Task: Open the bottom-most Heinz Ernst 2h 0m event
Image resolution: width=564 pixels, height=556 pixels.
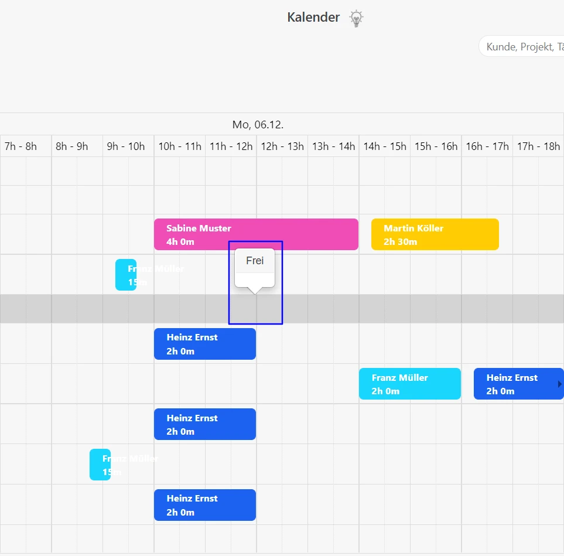Action: [x=204, y=505]
